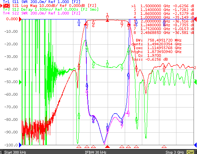Click the first hollow marker triangle on bottom axis

tap(79, 147)
